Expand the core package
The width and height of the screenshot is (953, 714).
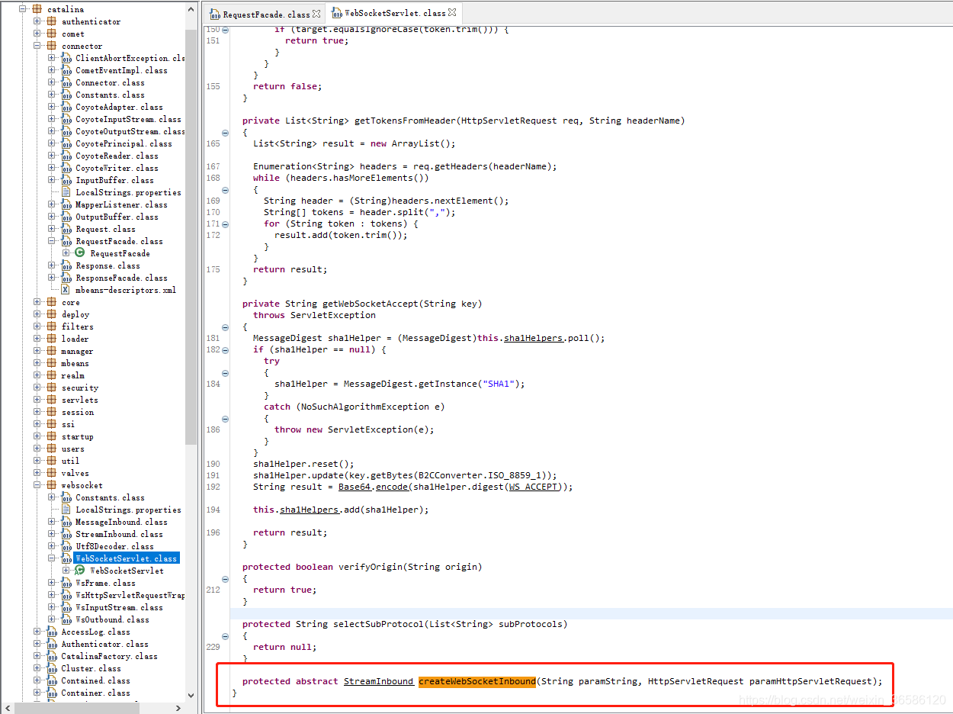click(x=37, y=302)
